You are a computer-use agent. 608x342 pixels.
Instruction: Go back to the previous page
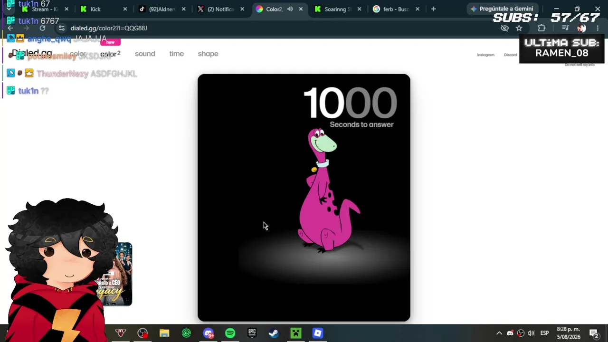pos(10,28)
